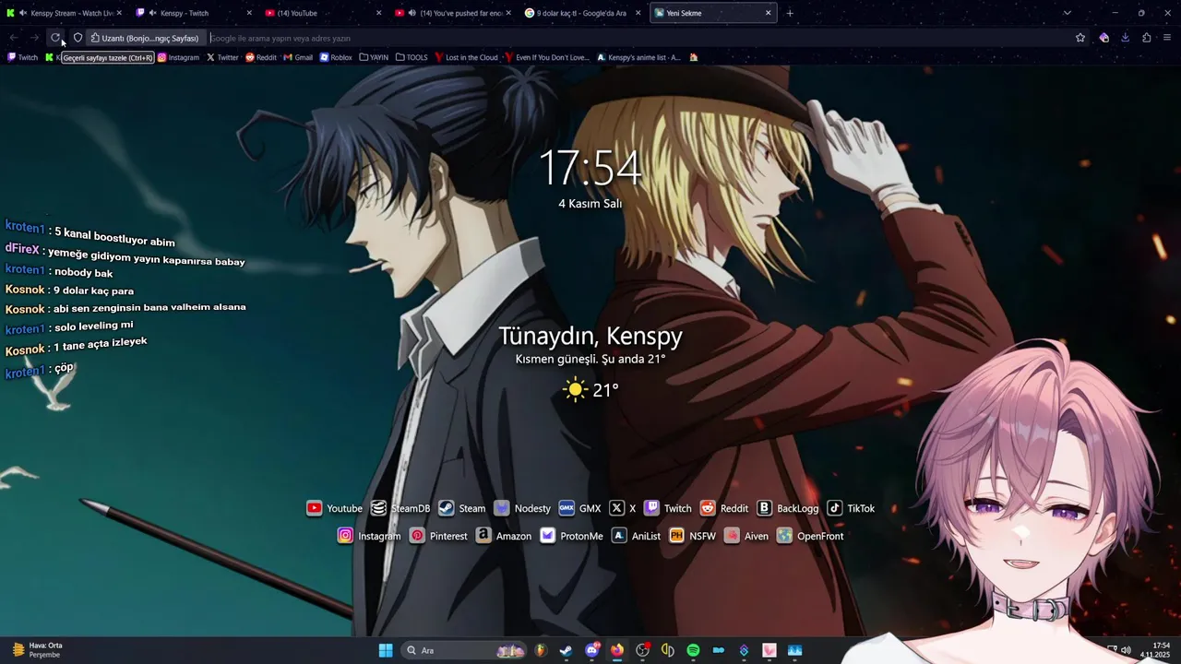The height and width of the screenshot is (664, 1181).
Task: Switch to 9 dolar kaç tl tab
Action: pos(581,13)
